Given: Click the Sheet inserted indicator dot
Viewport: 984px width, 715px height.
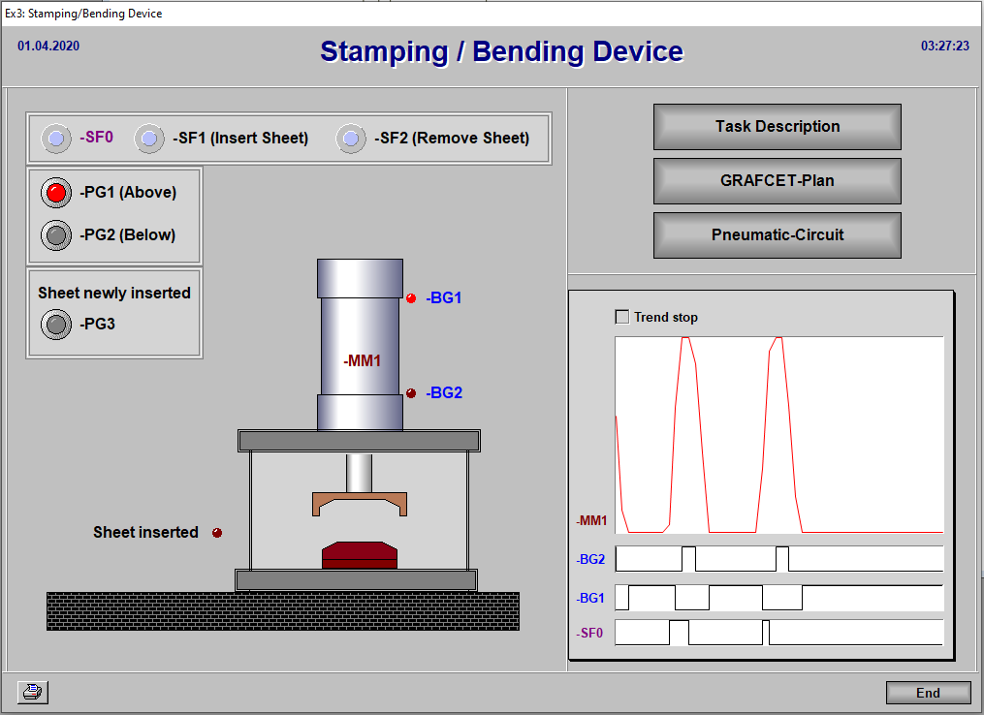Looking at the screenshot, I should (217, 533).
